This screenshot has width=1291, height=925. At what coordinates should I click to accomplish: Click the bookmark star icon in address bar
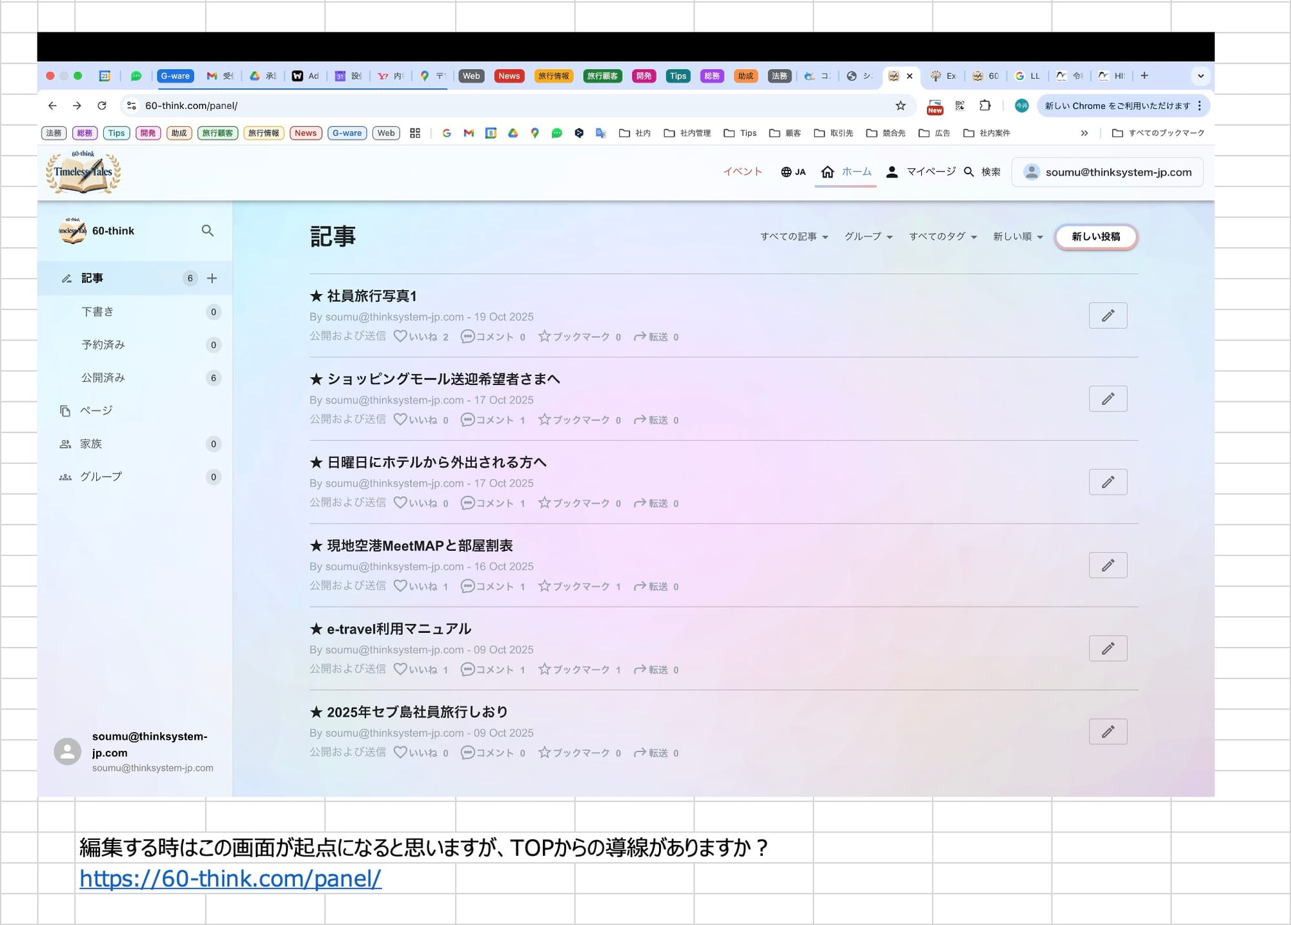coord(900,106)
